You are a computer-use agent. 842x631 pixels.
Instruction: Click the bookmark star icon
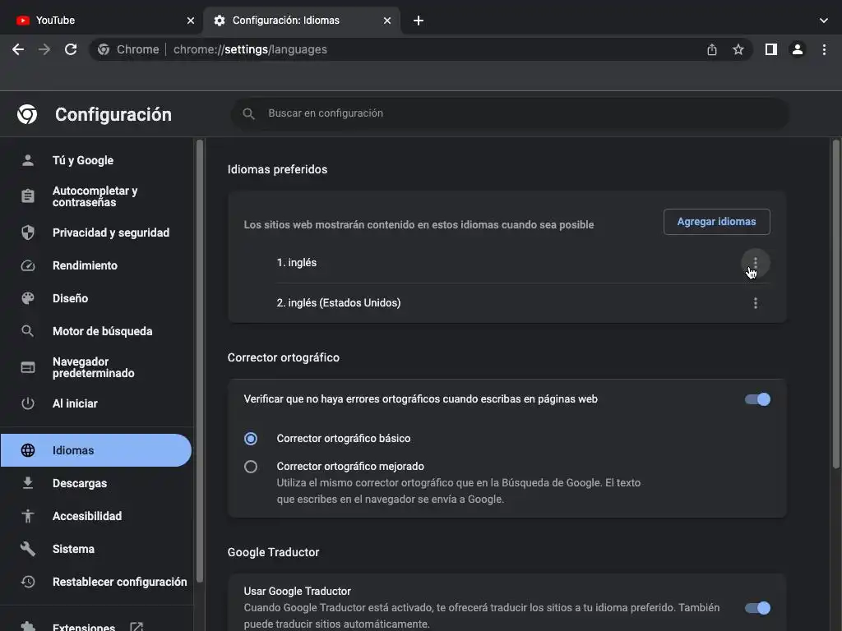[738, 49]
